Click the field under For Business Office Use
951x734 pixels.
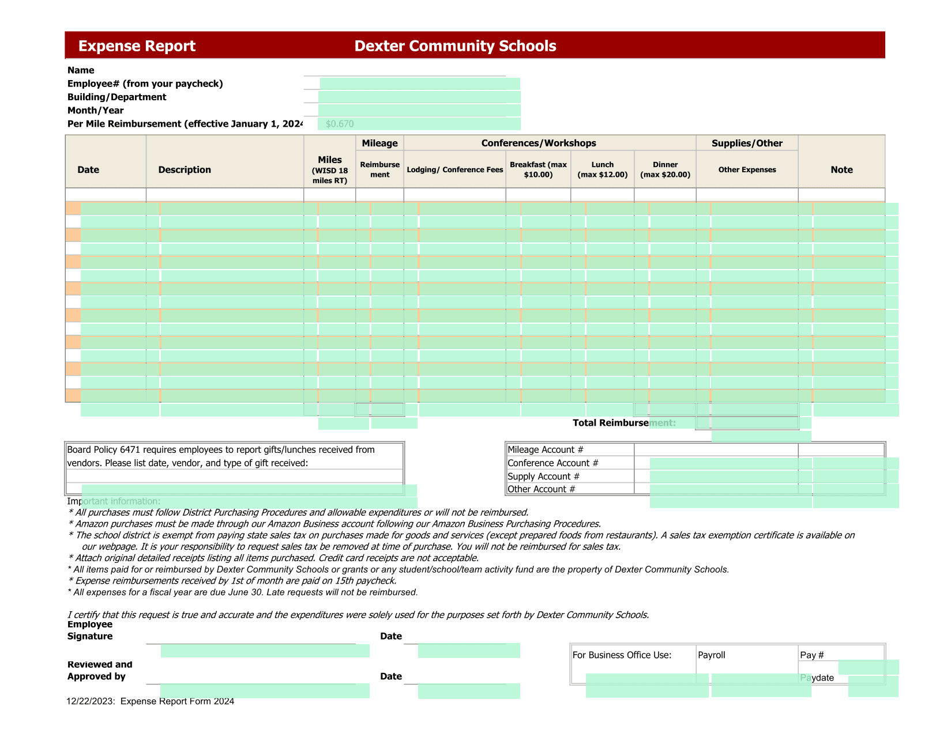pyautogui.click(x=647, y=686)
